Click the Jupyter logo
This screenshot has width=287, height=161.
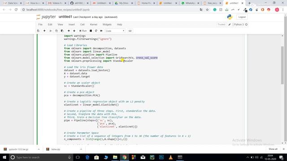pyautogui.click(x=46, y=17)
